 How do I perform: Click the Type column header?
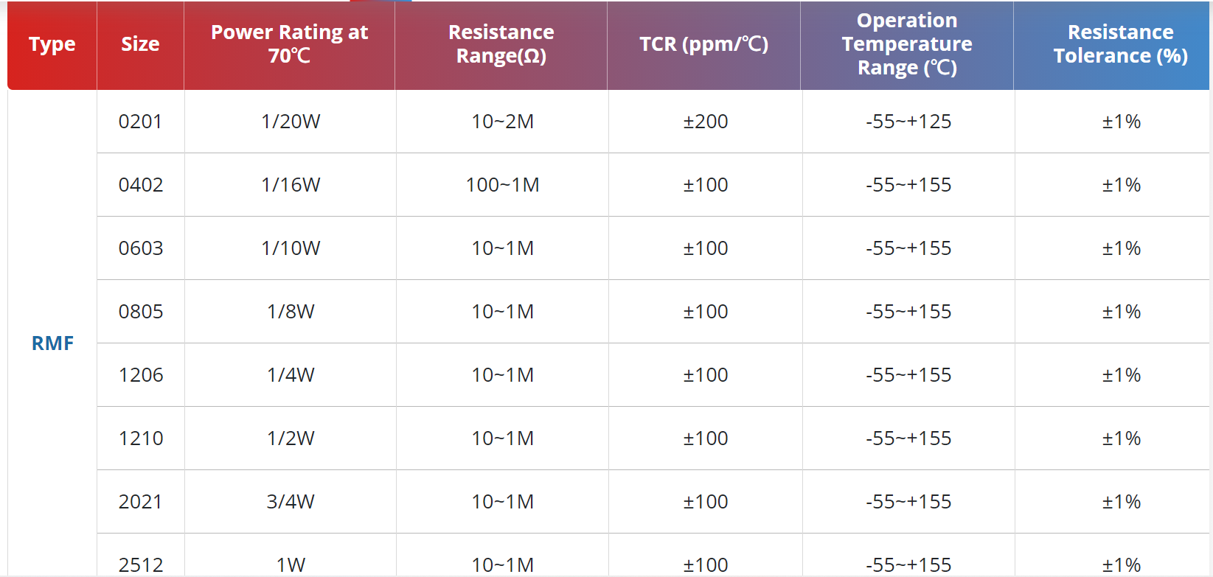(52, 45)
